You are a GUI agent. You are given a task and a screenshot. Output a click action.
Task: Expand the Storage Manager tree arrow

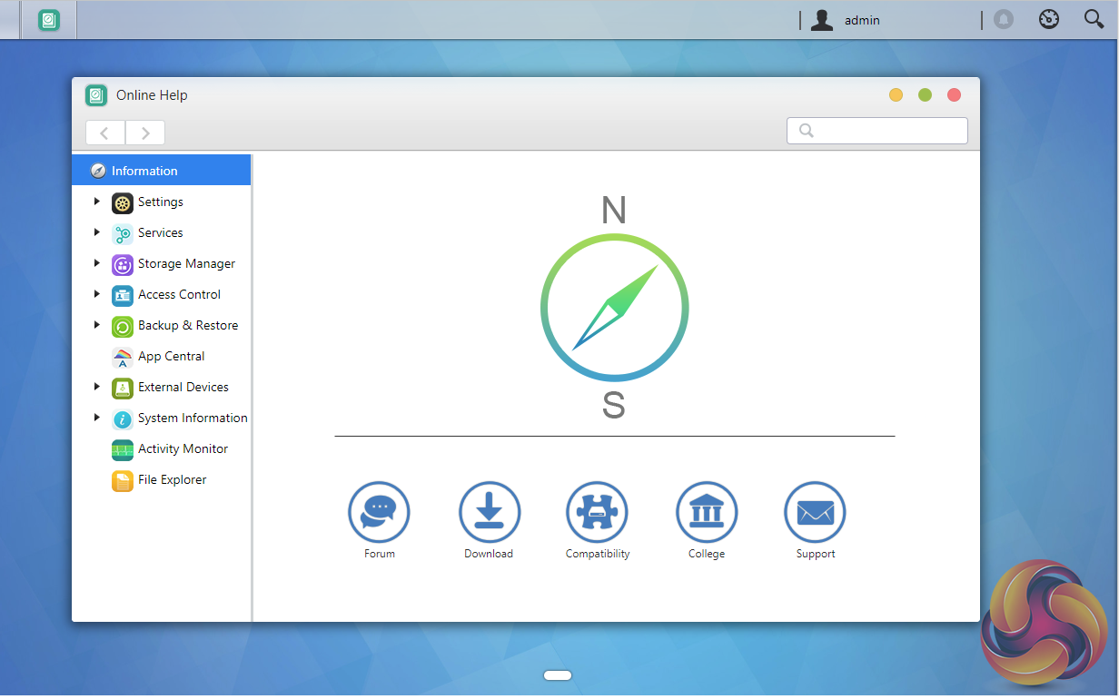pyautogui.click(x=97, y=263)
